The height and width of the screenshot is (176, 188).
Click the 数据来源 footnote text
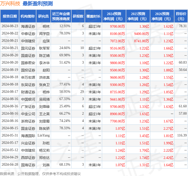coord(40,174)
